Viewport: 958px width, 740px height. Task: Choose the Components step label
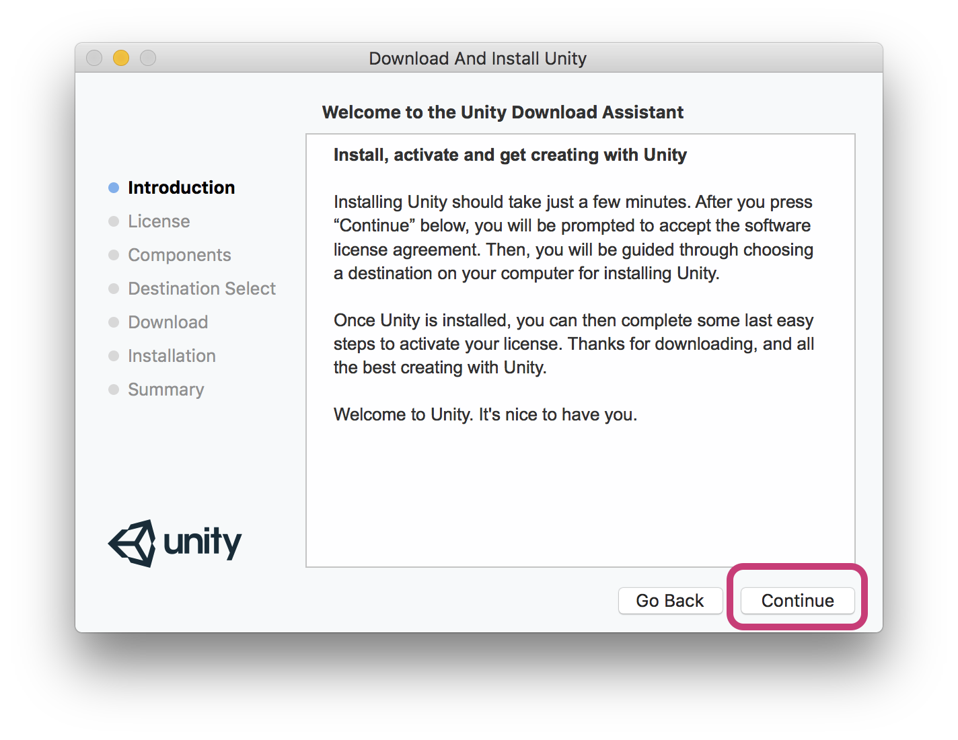[x=180, y=255]
